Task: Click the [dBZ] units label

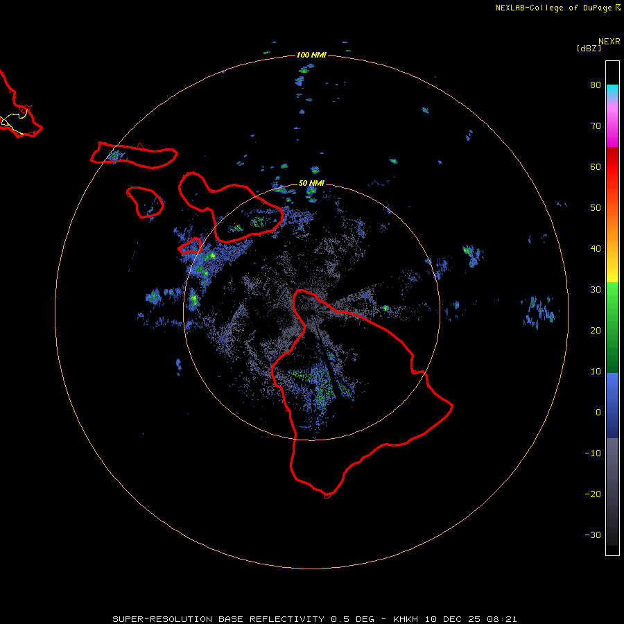Action: [589, 49]
